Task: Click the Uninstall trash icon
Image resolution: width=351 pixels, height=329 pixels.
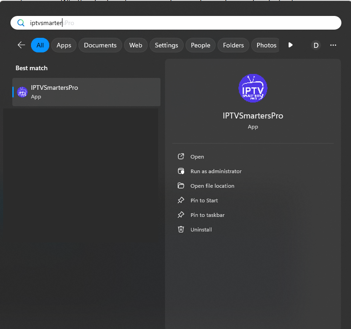Action: tap(181, 230)
